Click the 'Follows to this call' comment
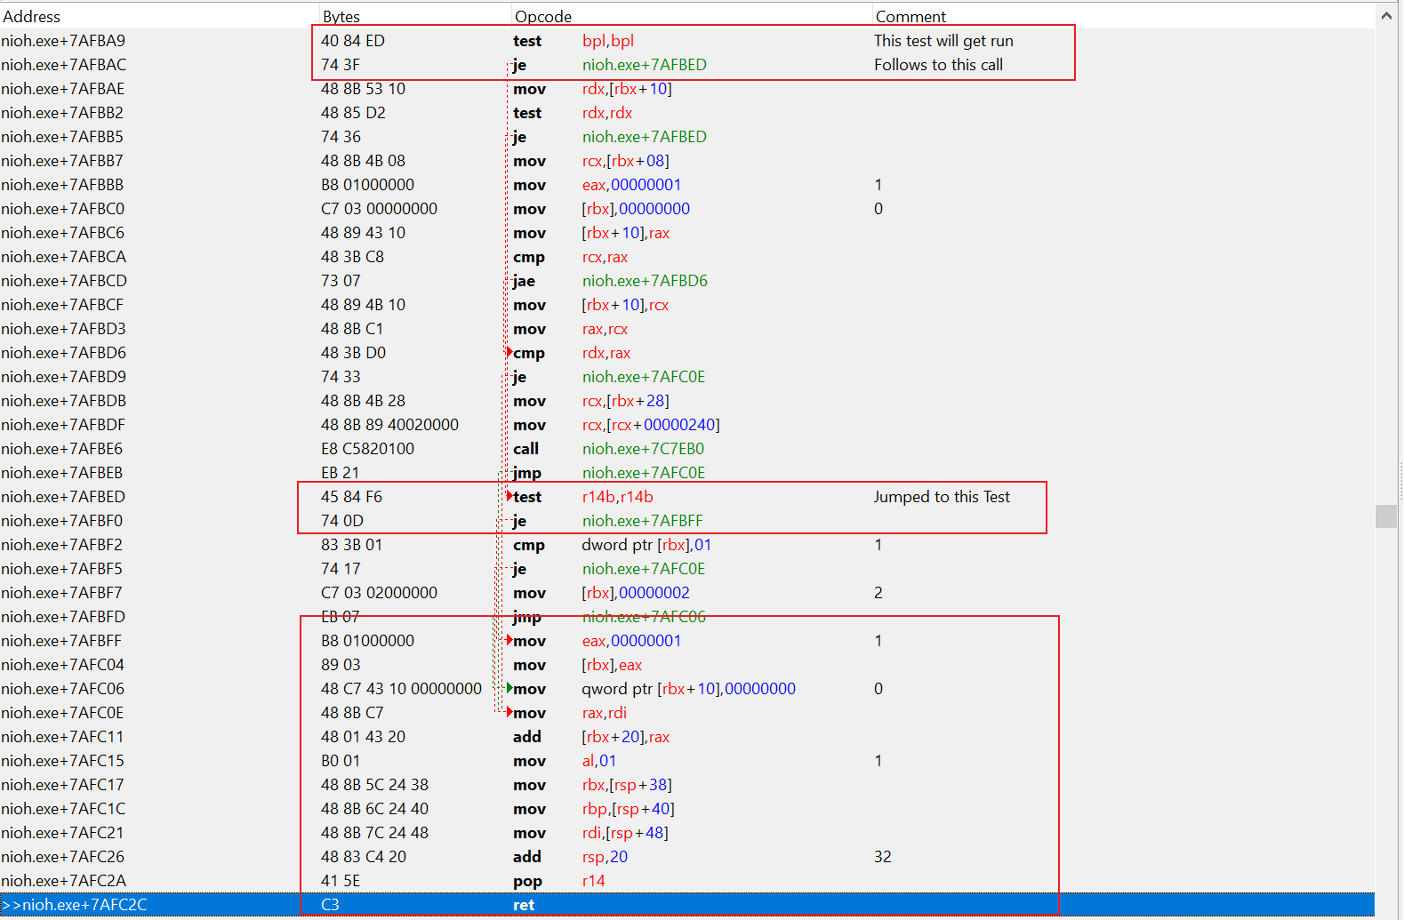The width and height of the screenshot is (1404, 920). (938, 65)
